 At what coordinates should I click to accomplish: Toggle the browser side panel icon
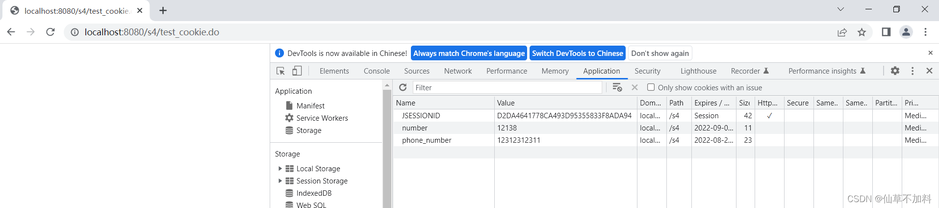coord(886,32)
